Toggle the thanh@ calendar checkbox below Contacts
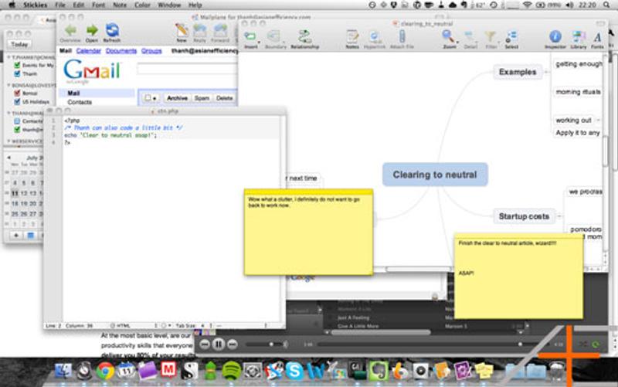 17,129
